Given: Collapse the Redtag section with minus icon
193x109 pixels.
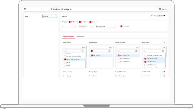Looking at the screenshot, I should [x=164, y=42].
